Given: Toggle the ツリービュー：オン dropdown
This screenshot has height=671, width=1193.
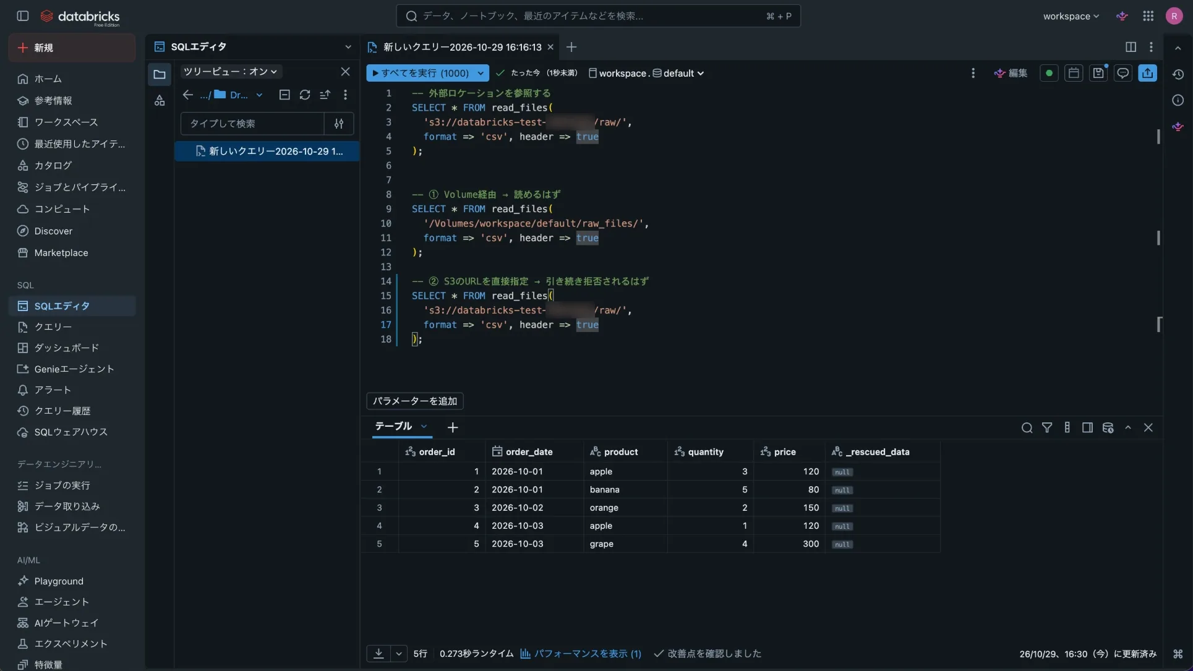Looking at the screenshot, I should click(x=231, y=72).
